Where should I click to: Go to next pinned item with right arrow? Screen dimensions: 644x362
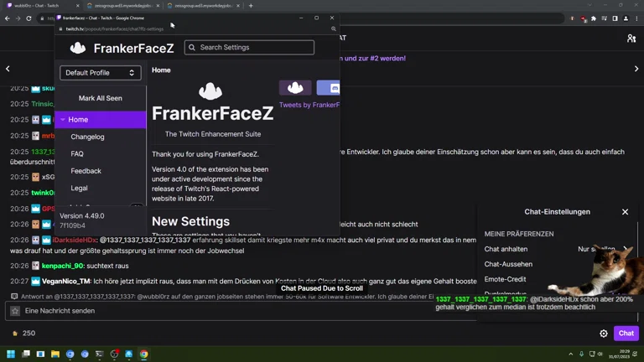(636, 69)
